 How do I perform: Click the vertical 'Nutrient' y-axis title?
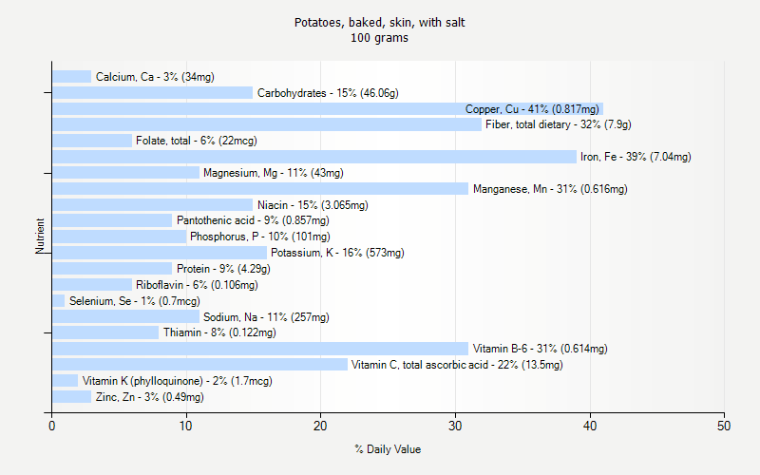[40, 236]
